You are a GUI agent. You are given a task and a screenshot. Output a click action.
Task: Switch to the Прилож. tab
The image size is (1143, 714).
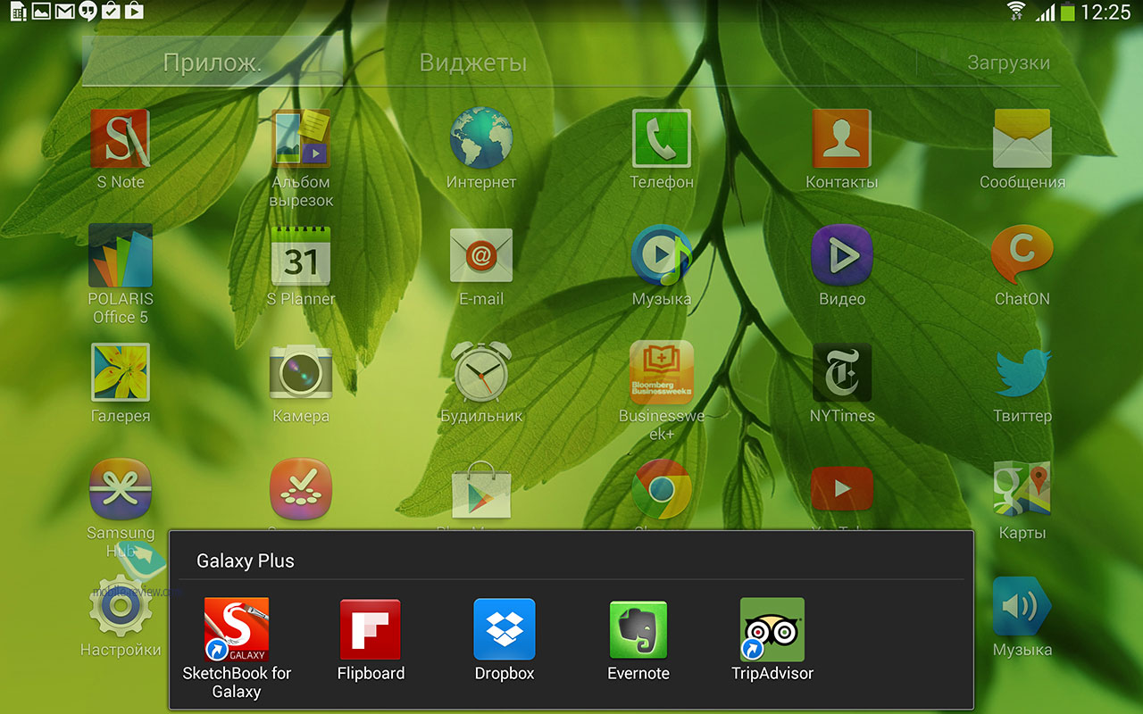pos(213,62)
